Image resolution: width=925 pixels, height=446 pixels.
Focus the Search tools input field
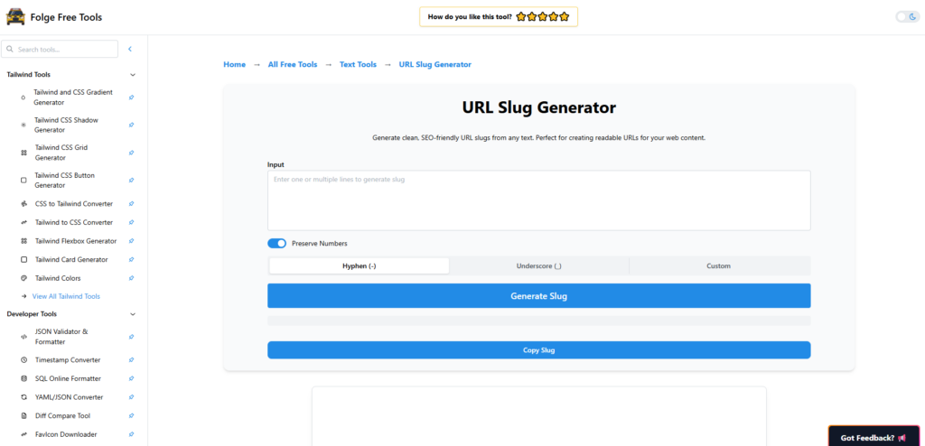[x=60, y=50]
